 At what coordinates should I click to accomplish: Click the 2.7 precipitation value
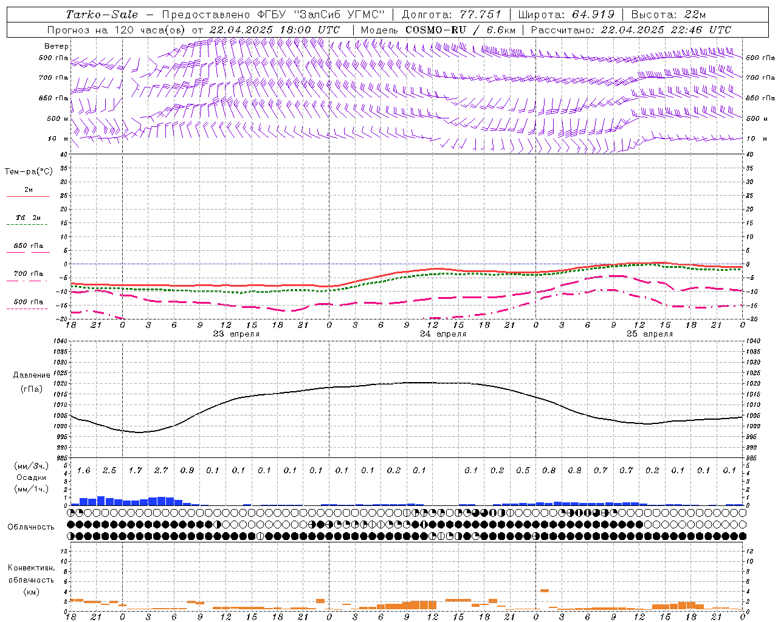coord(161,471)
